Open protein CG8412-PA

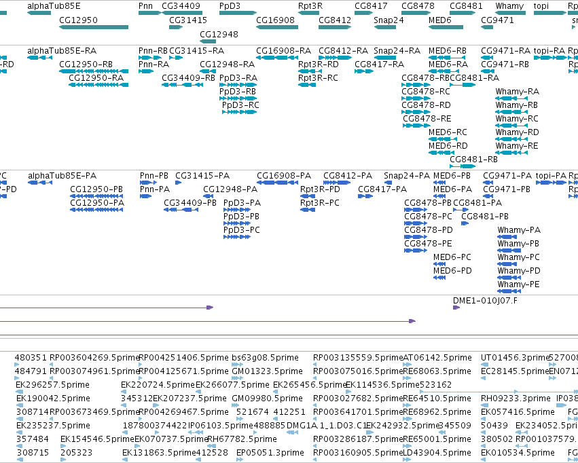pyautogui.click(x=348, y=176)
